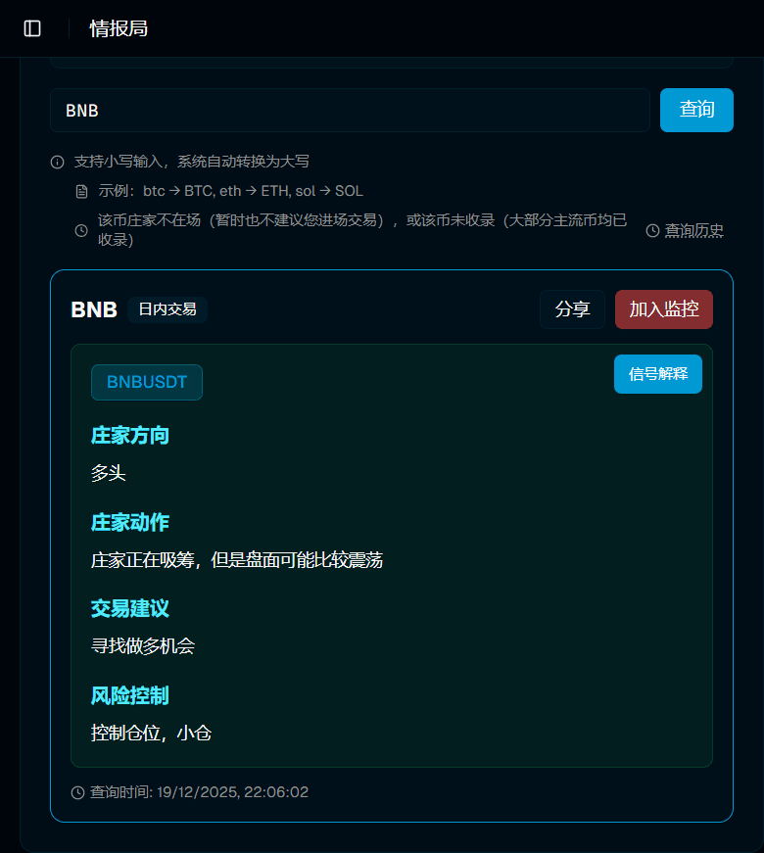The image size is (764, 853).
Task: Click the 交易建议 heading
Action: click(129, 609)
